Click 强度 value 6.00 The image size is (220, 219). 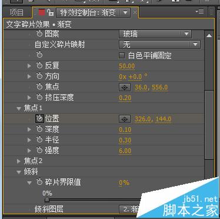click(x=125, y=151)
